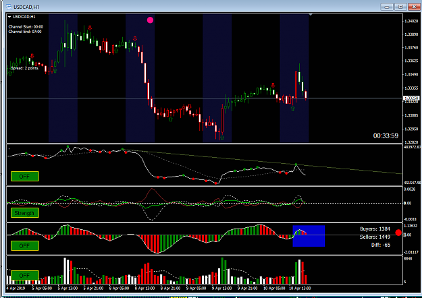Toggle the OFF button in trend-line oscillator panel
The width and height of the screenshot is (422, 298).
pos(25,176)
